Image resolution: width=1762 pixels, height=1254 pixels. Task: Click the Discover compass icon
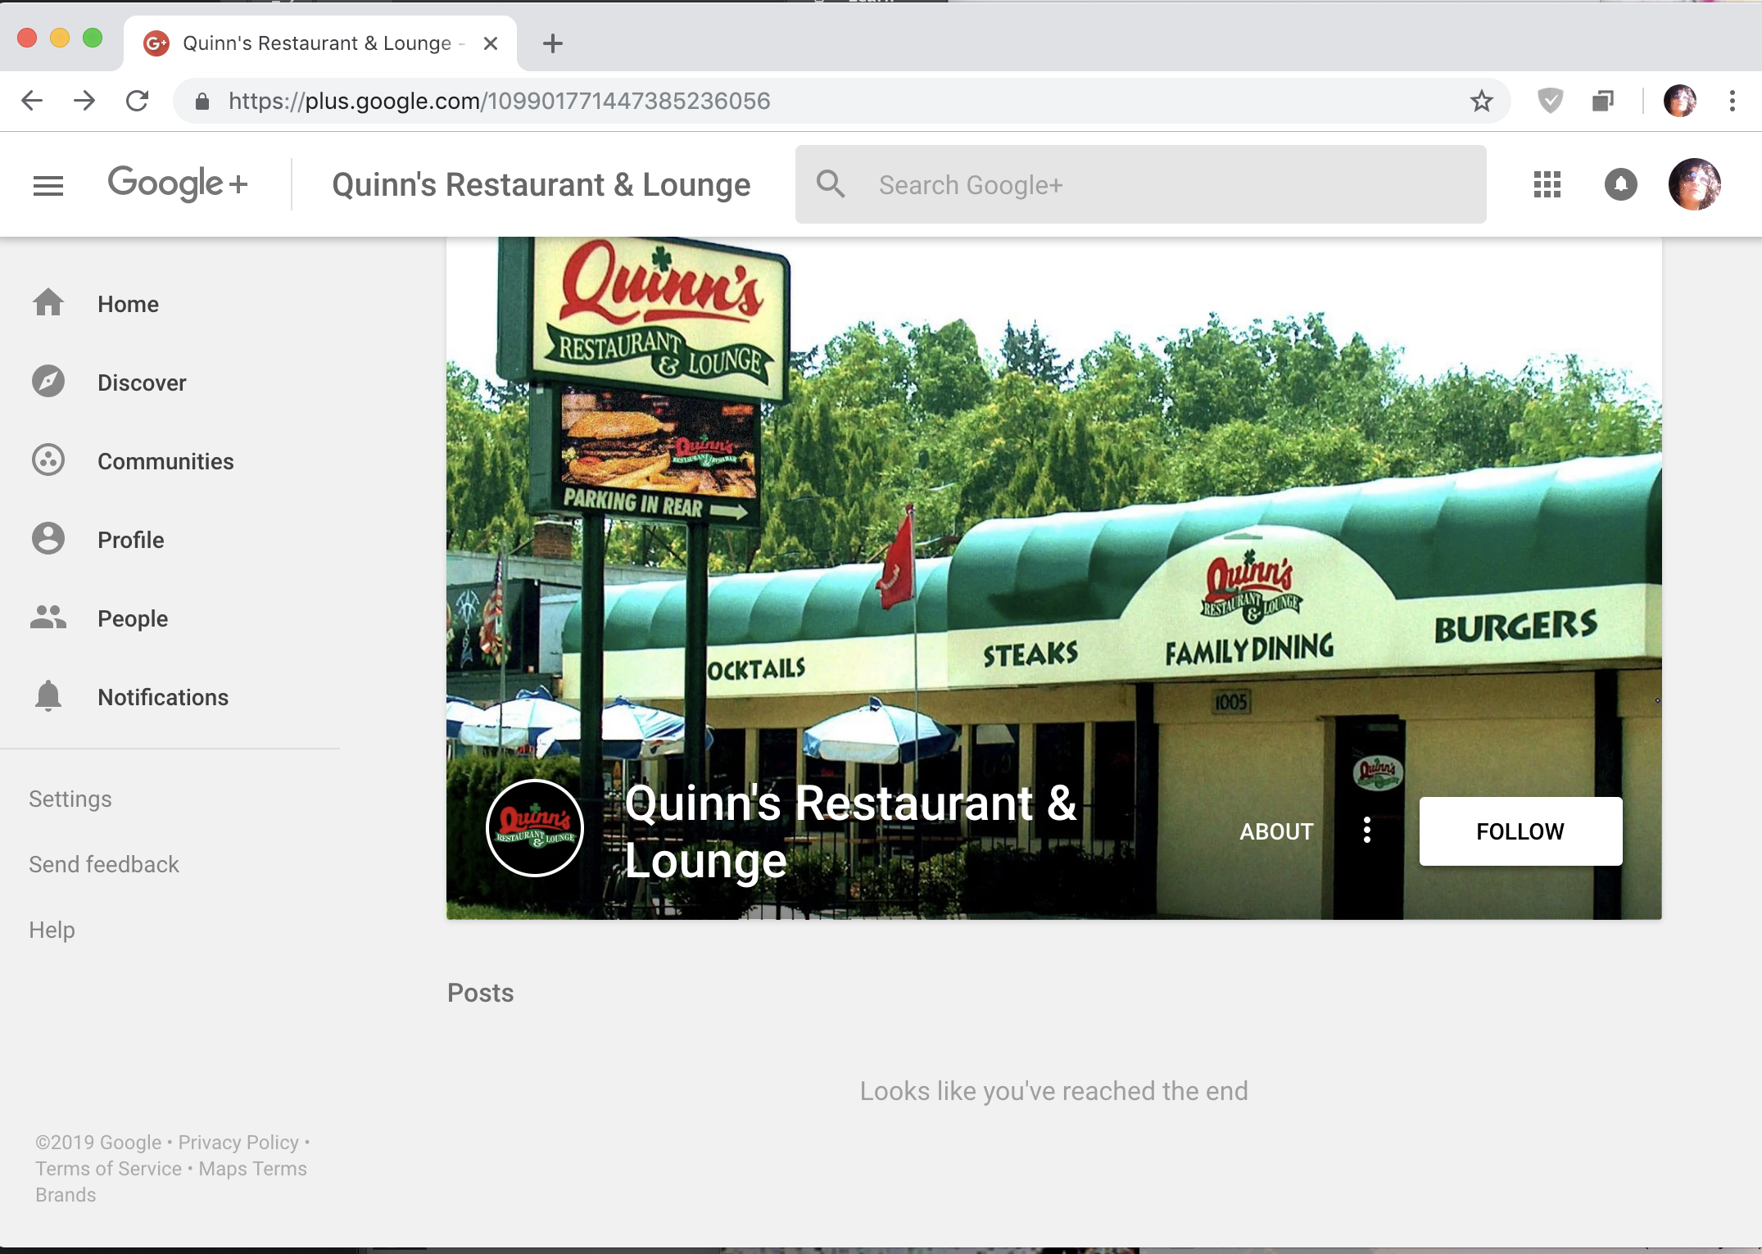pos(48,382)
